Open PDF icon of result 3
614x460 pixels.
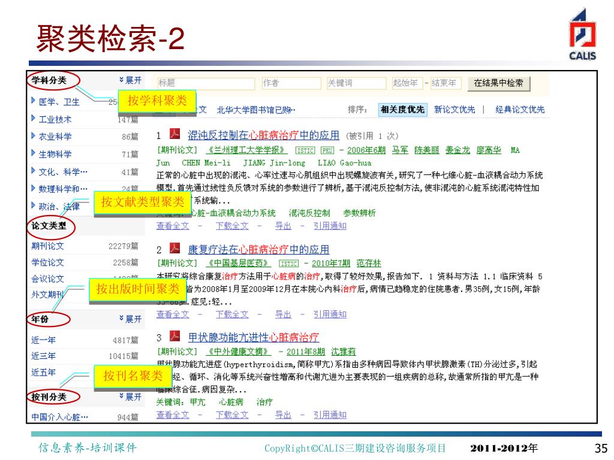174,336
